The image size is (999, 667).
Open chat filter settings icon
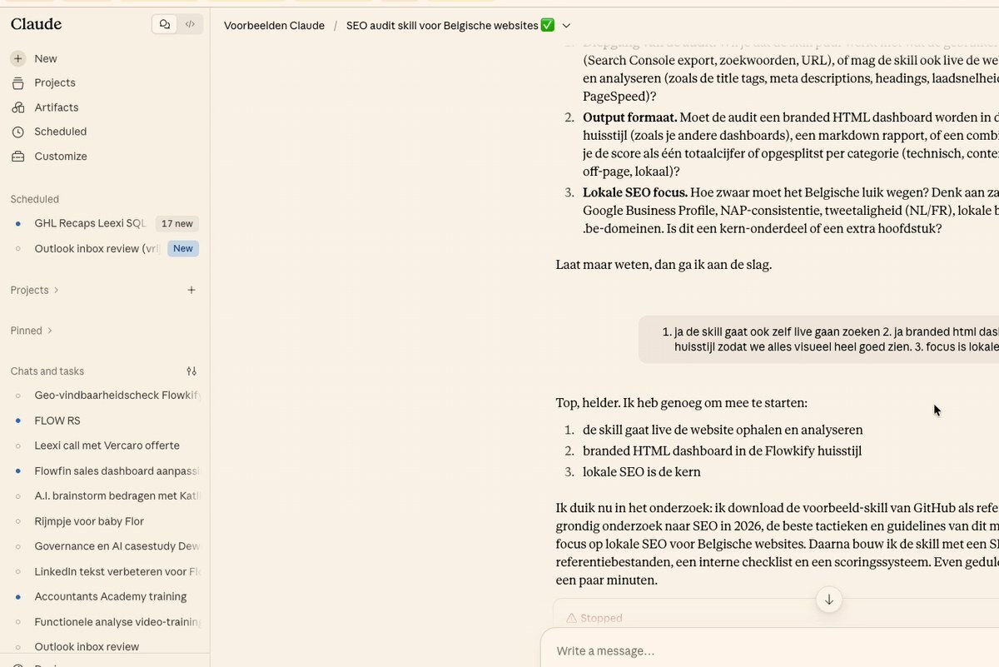click(191, 371)
